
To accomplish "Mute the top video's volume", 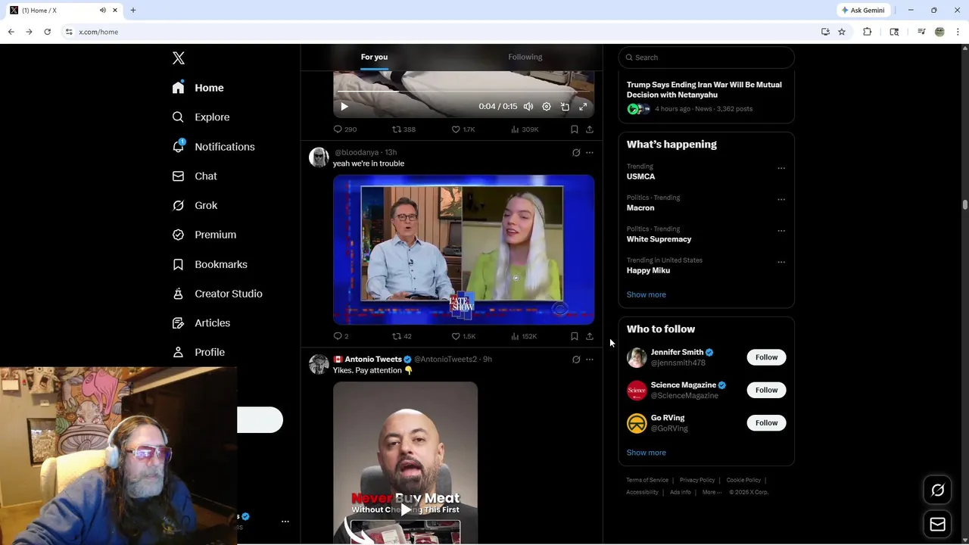I will coord(528,107).
